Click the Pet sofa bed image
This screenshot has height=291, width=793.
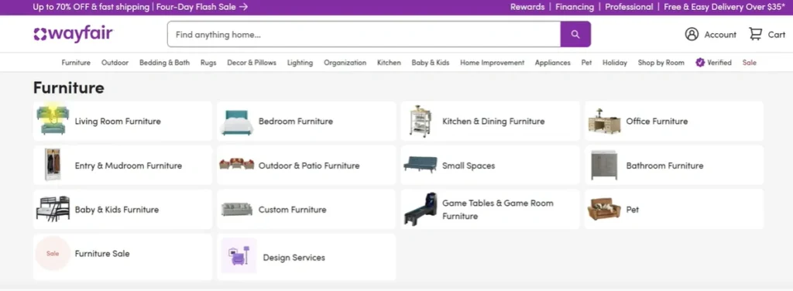click(604, 209)
